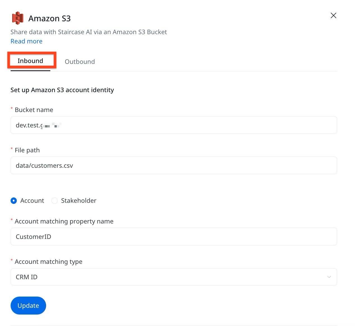The height and width of the screenshot is (326, 355).
Task: Click the required asterisk beside Bucket name
Action: pos(11,109)
